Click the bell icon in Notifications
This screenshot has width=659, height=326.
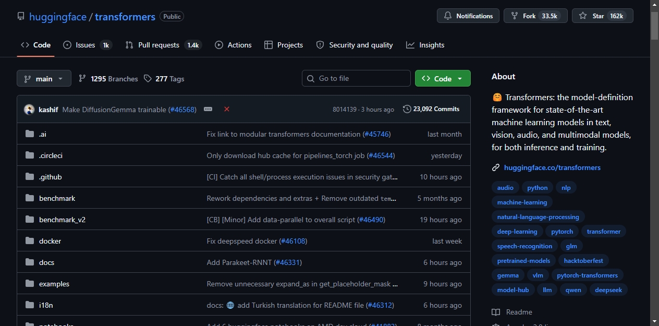(448, 16)
